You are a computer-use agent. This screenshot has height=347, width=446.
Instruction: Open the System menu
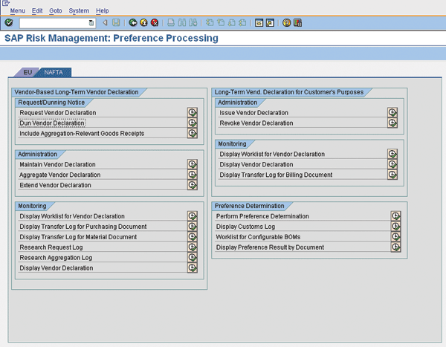pyautogui.click(x=79, y=11)
